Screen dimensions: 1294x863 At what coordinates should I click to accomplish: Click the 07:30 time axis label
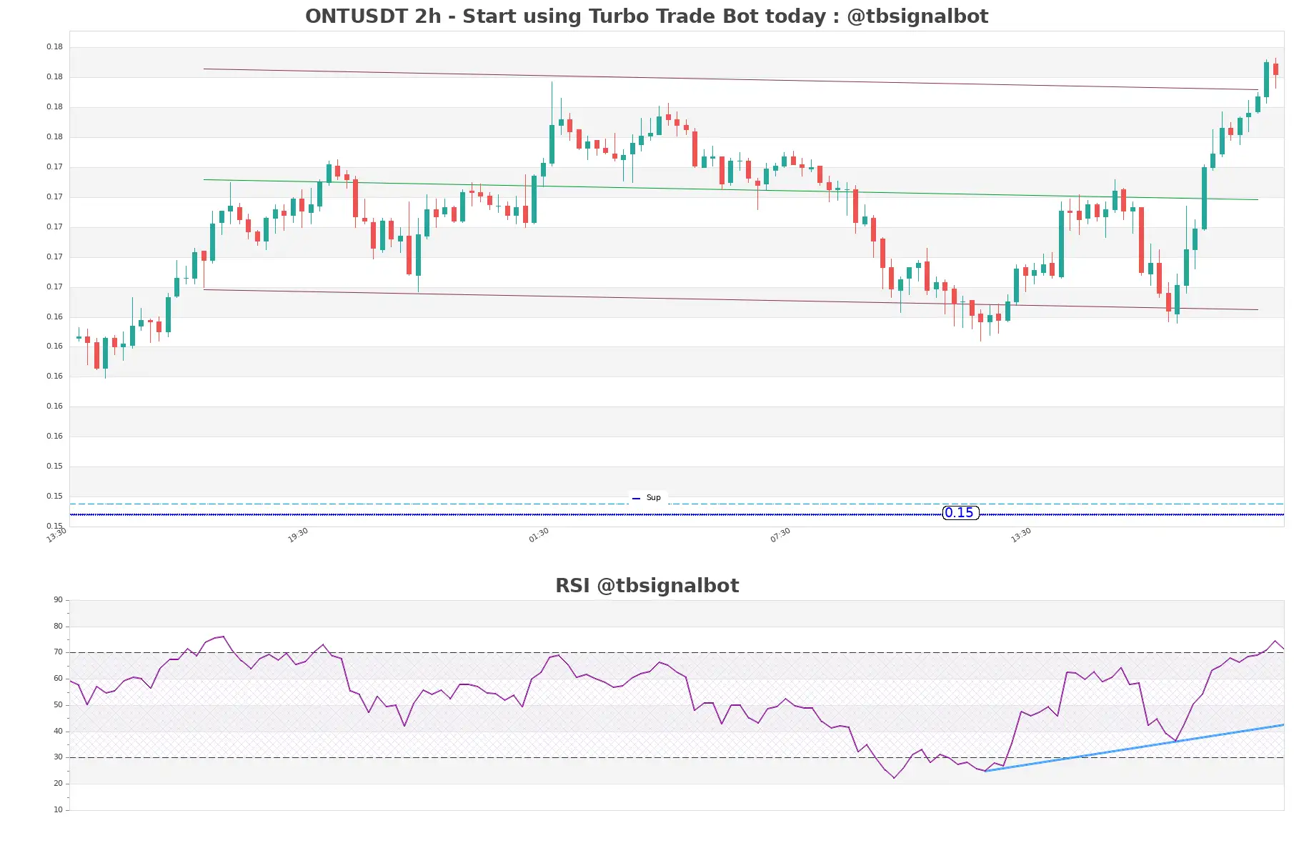[780, 535]
